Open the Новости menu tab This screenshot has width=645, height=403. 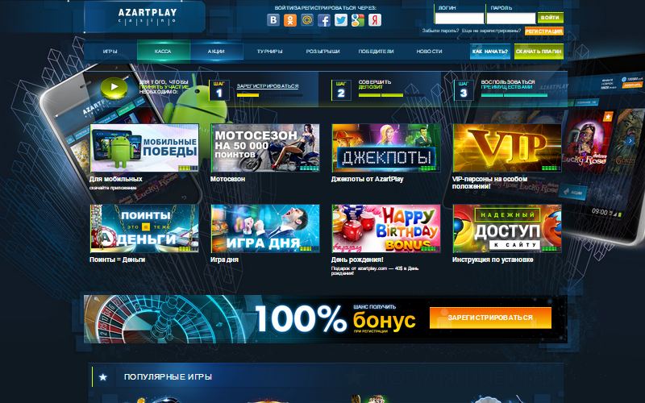coord(429,52)
